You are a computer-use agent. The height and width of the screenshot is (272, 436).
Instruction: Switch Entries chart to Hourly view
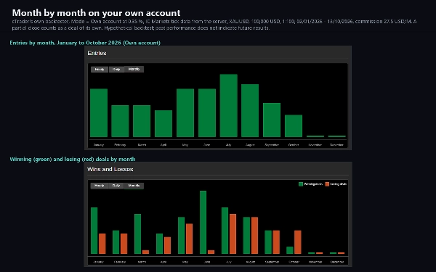coord(100,70)
